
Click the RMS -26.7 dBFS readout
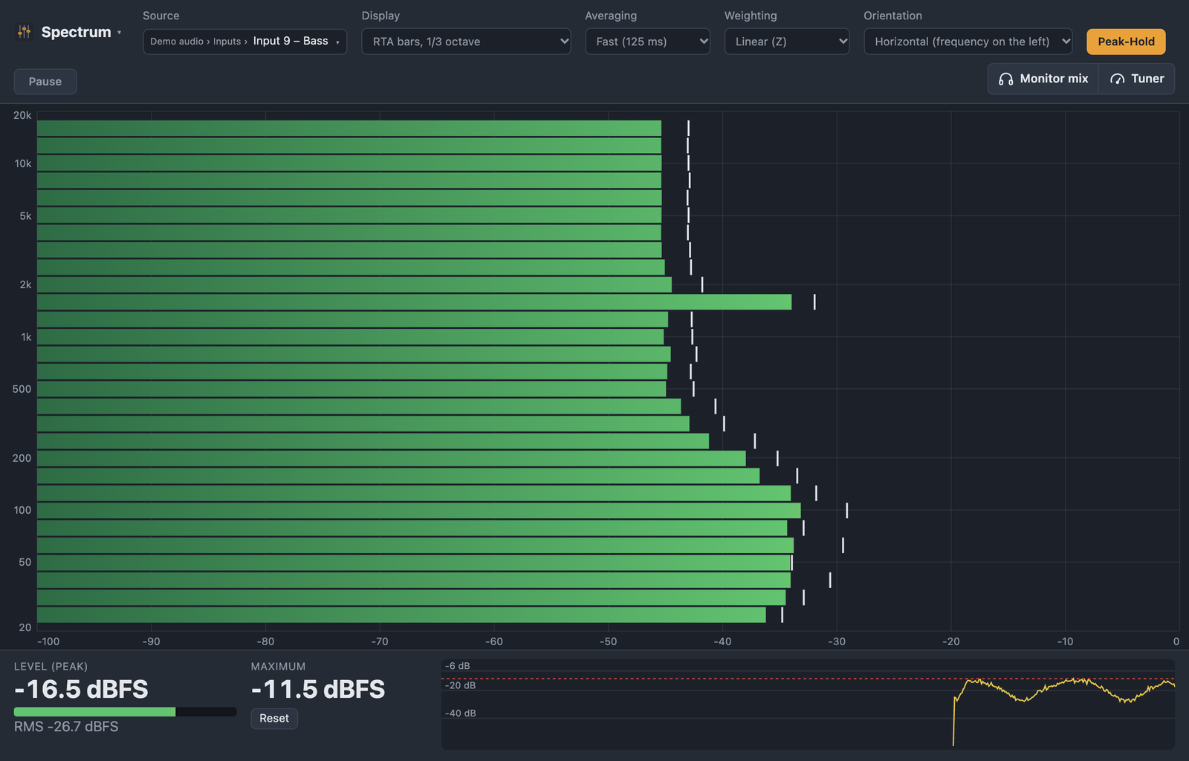tap(66, 727)
